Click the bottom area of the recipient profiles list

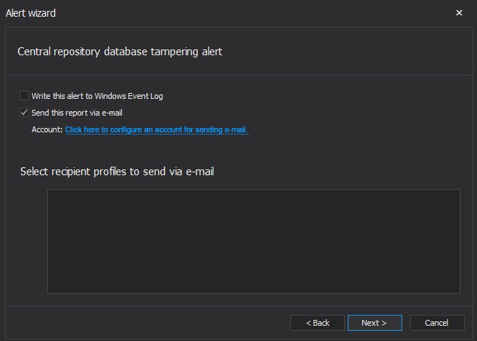click(253, 281)
